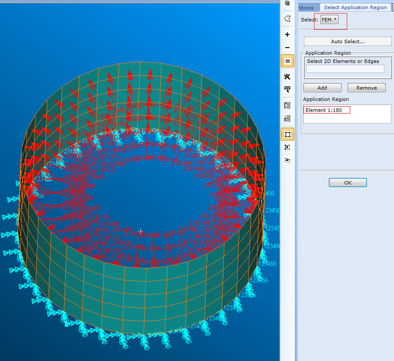Screen dimensions: 394x361
Task: Click the stacked squares icon at the toolbar top
Action: click(287, 3)
